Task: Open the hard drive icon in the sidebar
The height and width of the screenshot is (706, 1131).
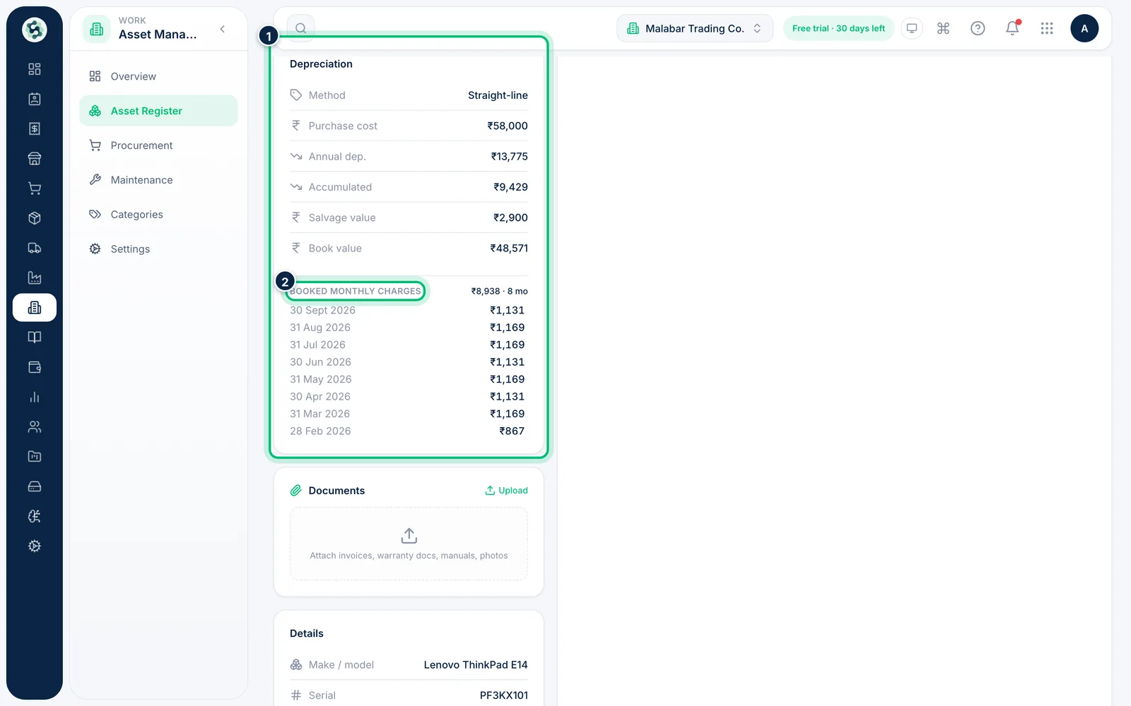Action: point(34,486)
